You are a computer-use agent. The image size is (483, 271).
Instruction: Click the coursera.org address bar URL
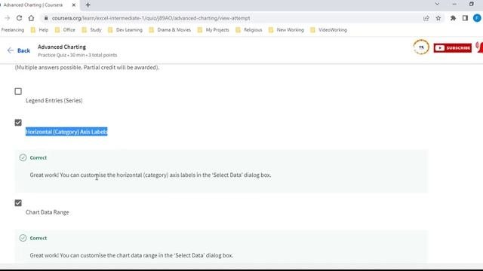point(151,18)
